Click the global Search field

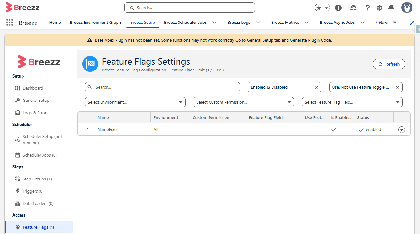point(189,8)
